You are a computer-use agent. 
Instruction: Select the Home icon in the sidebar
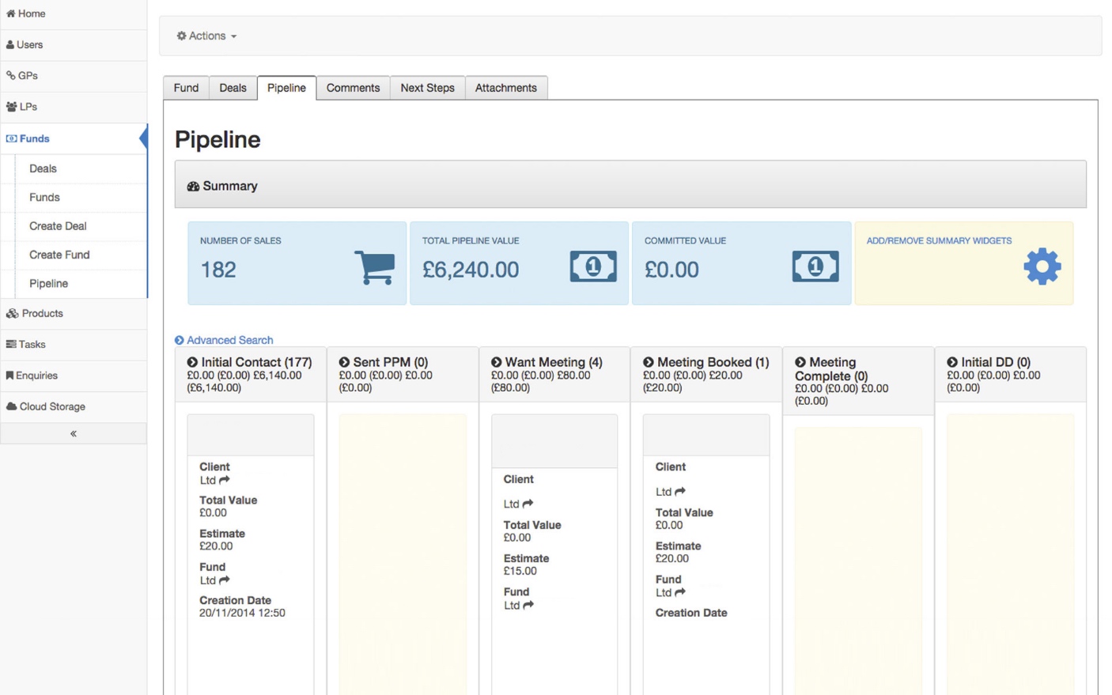pos(12,13)
